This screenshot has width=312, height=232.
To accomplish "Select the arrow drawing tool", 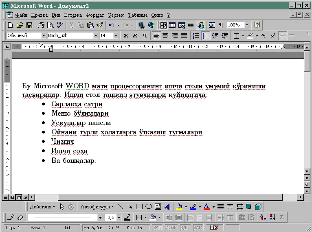I will 130,207.
